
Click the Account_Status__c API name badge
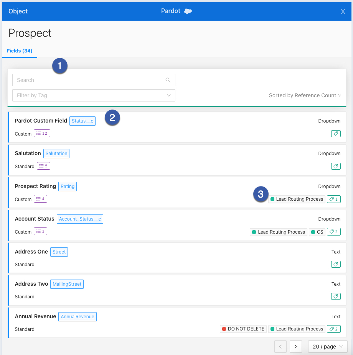[x=80, y=219]
